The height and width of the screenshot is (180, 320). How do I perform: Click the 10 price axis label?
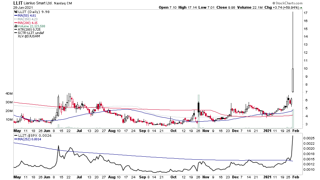306,69
